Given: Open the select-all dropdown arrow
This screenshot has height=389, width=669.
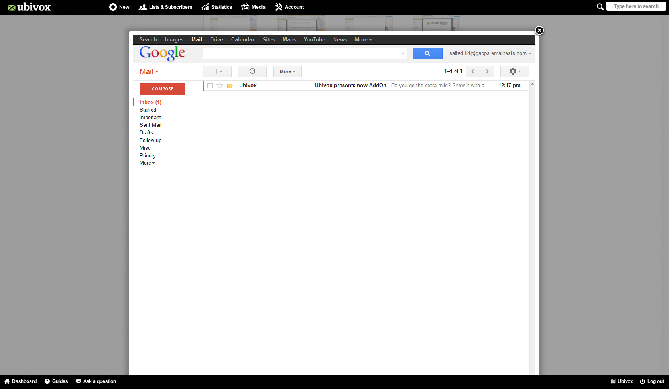Looking at the screenshot, I should pos(221,71).
